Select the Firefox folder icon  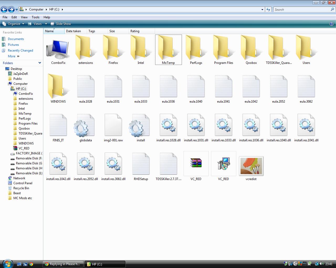tap(113, 48)
